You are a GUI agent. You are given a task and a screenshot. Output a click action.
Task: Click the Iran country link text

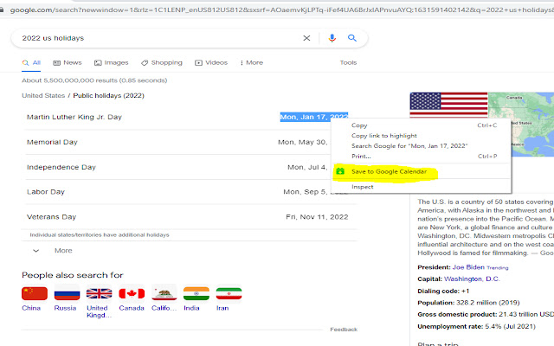coord(222,308)
